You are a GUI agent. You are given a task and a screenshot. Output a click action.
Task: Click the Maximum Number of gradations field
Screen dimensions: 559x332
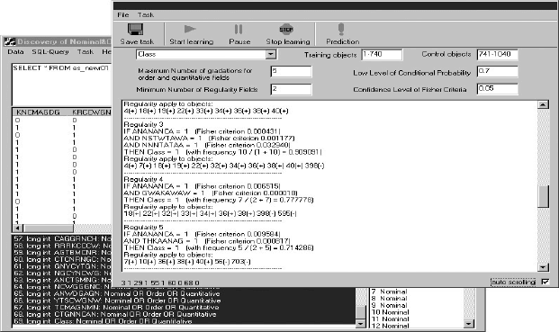click(x=291, y=71)
